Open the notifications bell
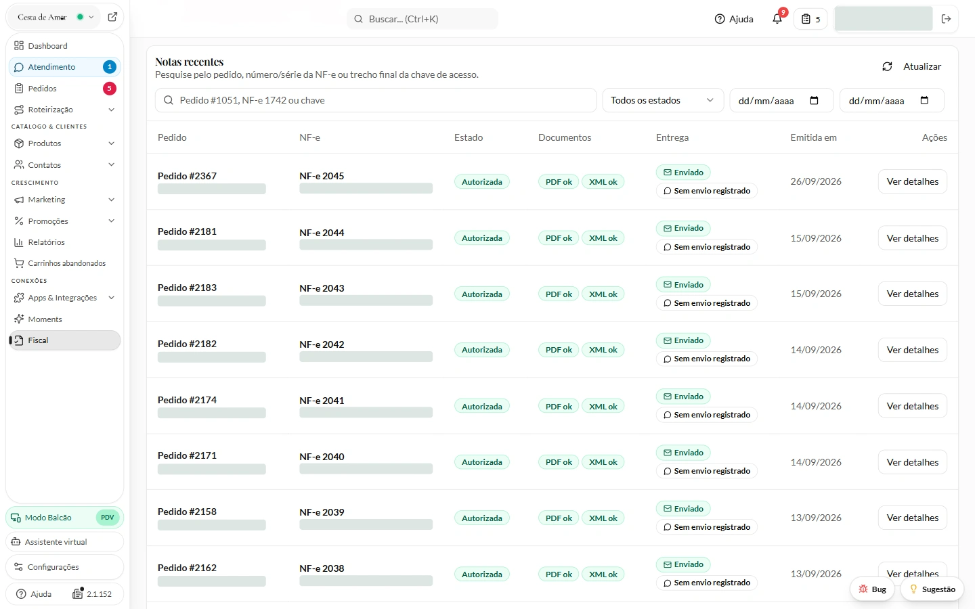This screenshot has width=975, height=609. coord(777,19)
